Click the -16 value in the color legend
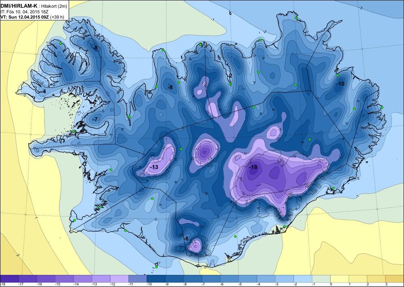Image resolution: width=404 pixels, height=287 pixels. pos(39,285)
